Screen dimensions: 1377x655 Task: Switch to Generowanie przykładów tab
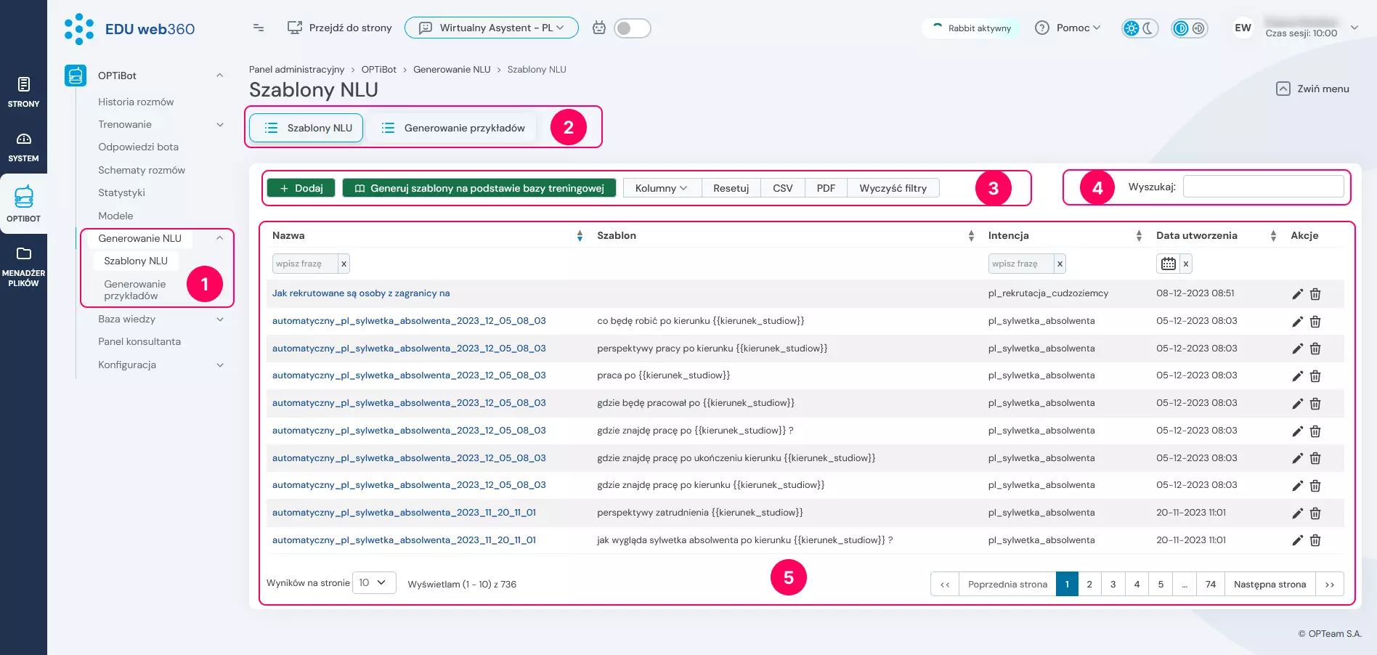(x=453, y=128)
